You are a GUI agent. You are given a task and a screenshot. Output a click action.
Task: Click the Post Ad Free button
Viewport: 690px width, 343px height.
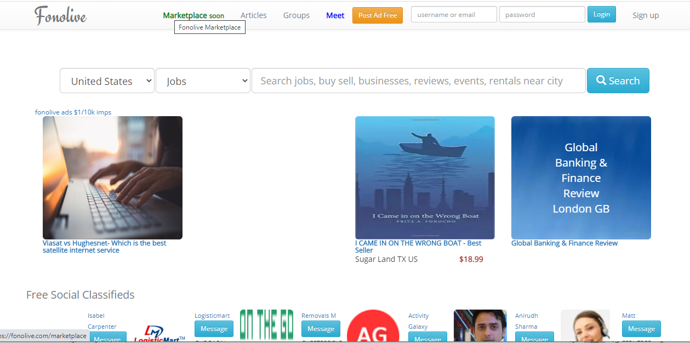378,15
